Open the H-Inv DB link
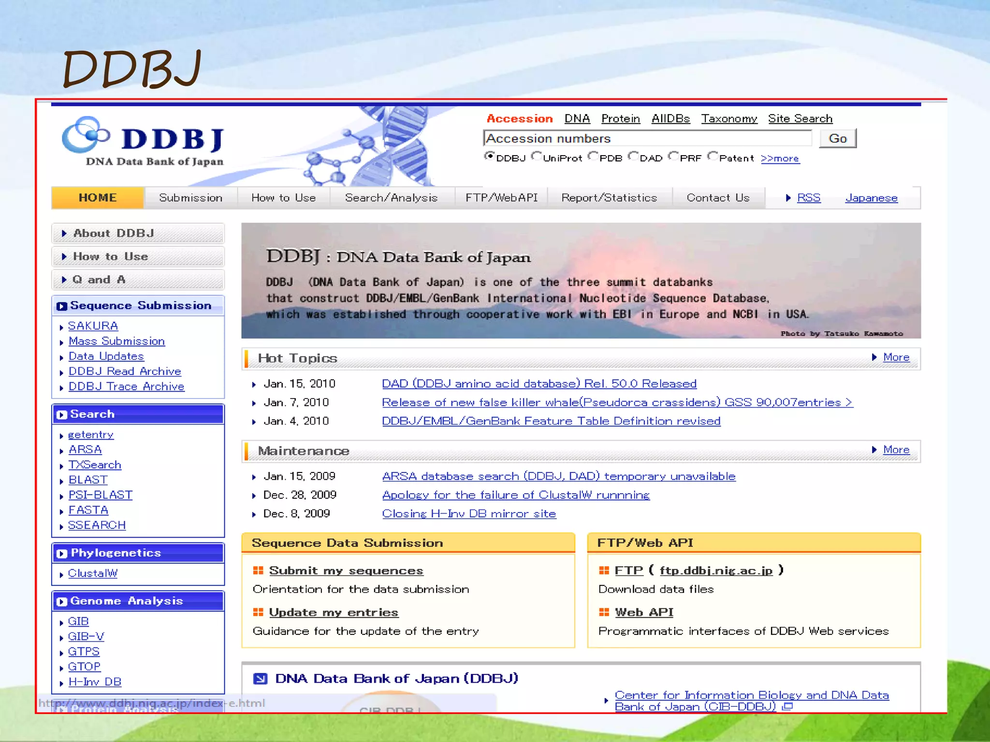990x742 pixels. [x=95, y=682]
